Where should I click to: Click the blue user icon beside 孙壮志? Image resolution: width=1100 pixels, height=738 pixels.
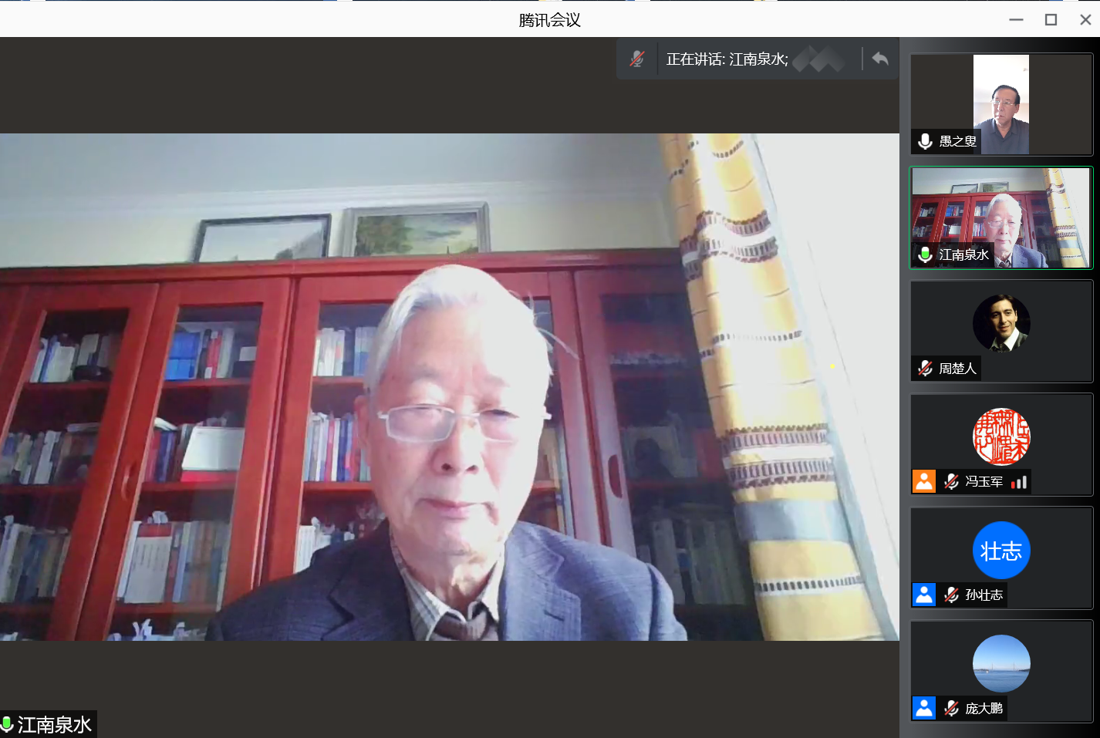(x=924, y=595)
